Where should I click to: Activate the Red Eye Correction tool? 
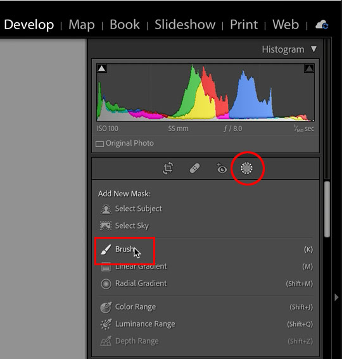[221, 168]
